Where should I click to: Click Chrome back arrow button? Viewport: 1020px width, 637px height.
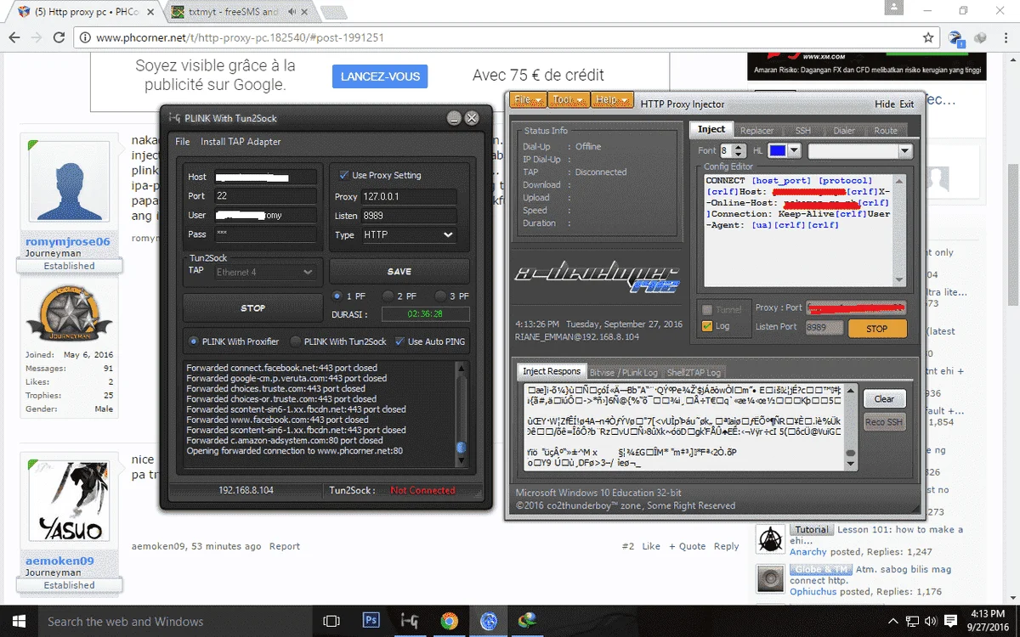[15, 38]
